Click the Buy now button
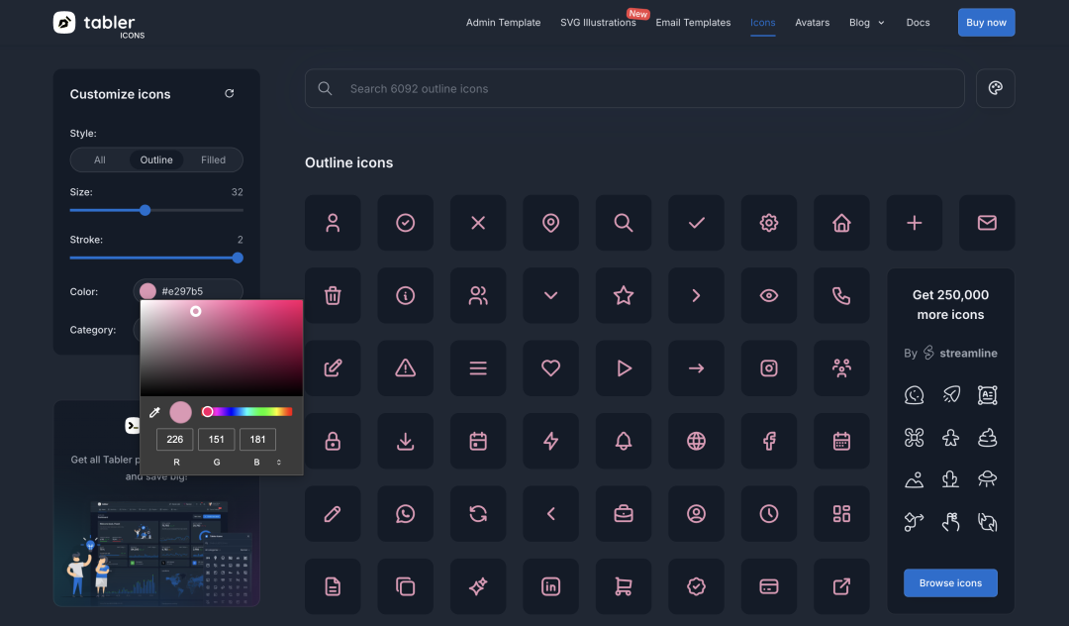 (986, 23)
